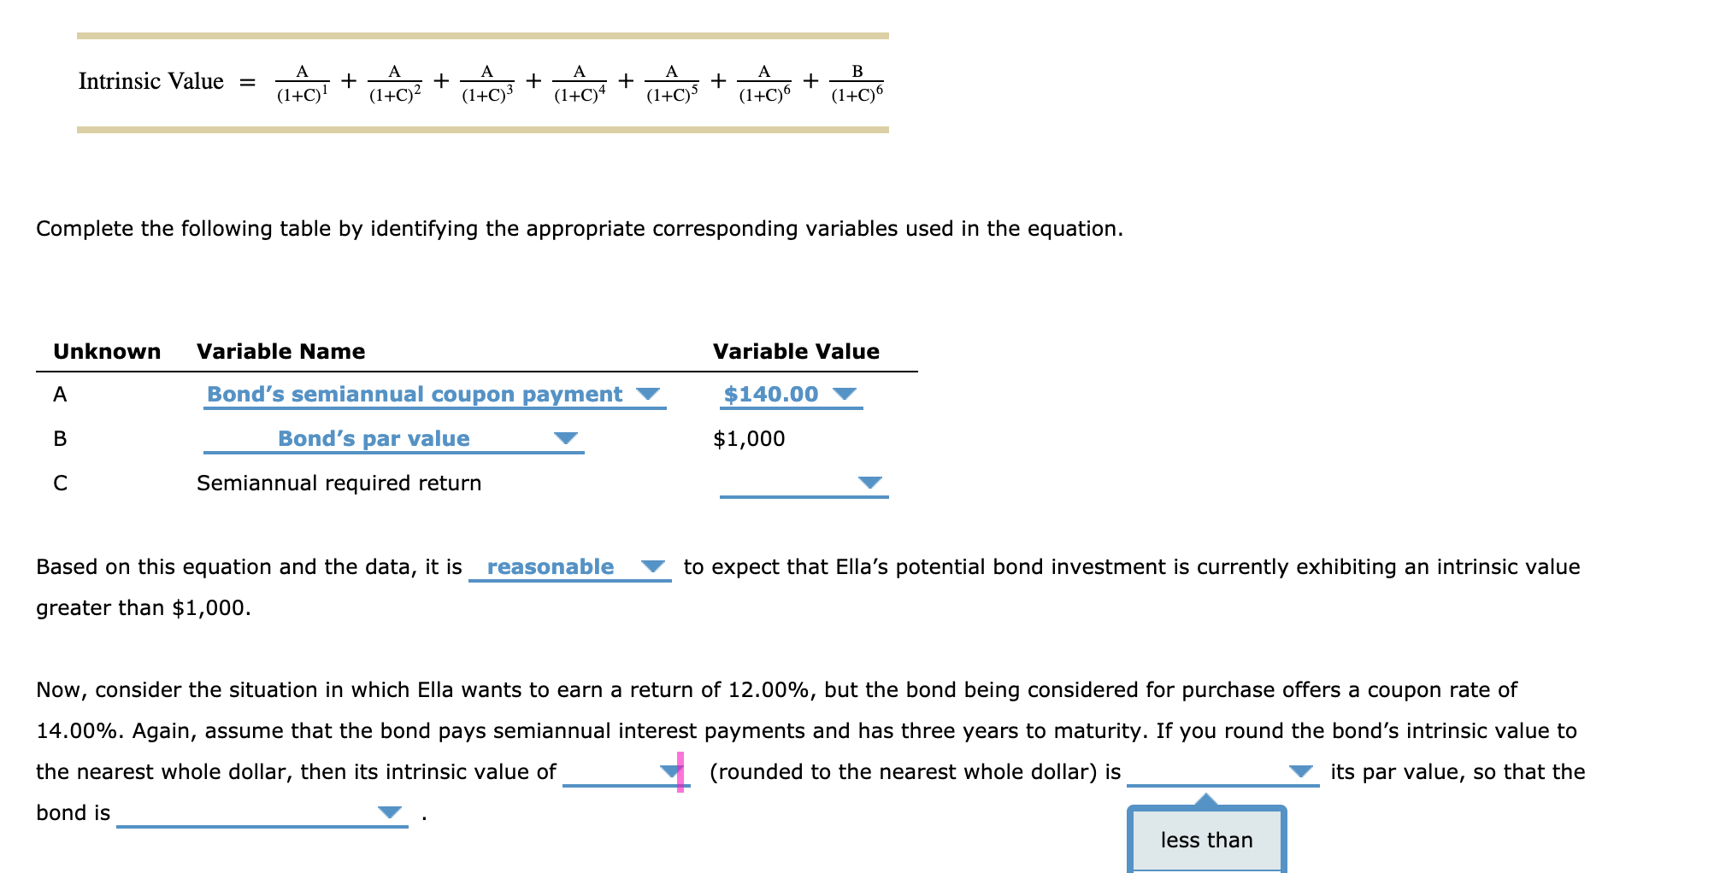Select the 'reasonable' answer text
1720x873 pixels.
(x=550, y=565)
